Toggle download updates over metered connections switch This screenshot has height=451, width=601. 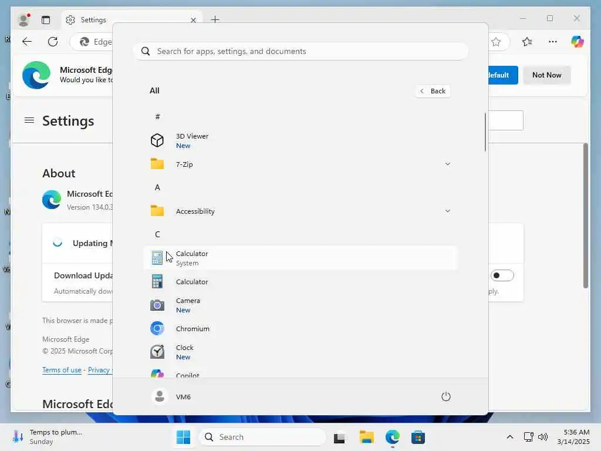(x=502, y=275)
